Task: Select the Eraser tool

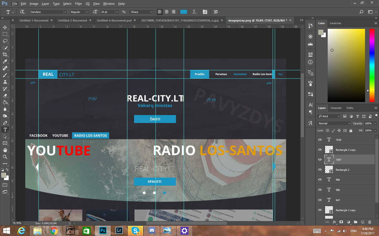Action: tap(5, 95)
